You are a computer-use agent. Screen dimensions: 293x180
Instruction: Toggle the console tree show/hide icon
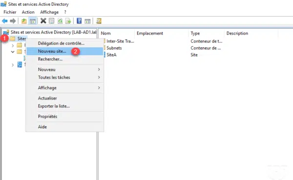tap(33, 21)
